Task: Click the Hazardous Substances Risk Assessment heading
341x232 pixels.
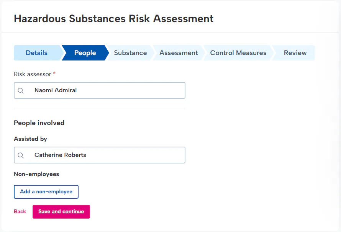Action: click(113, 19)
